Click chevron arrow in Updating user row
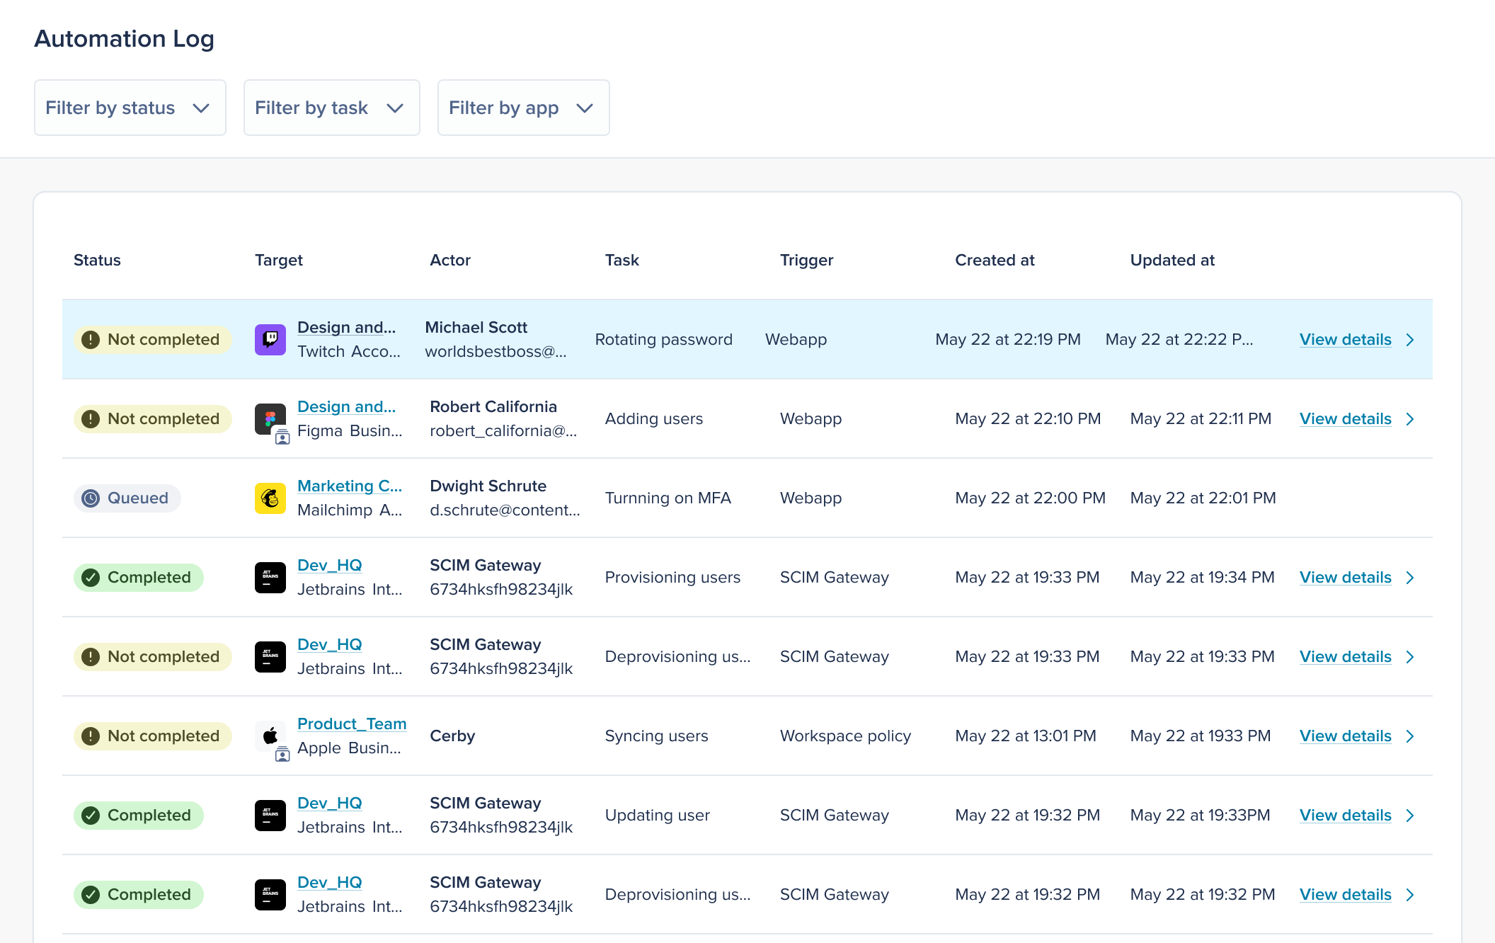 pos(1410,816)
